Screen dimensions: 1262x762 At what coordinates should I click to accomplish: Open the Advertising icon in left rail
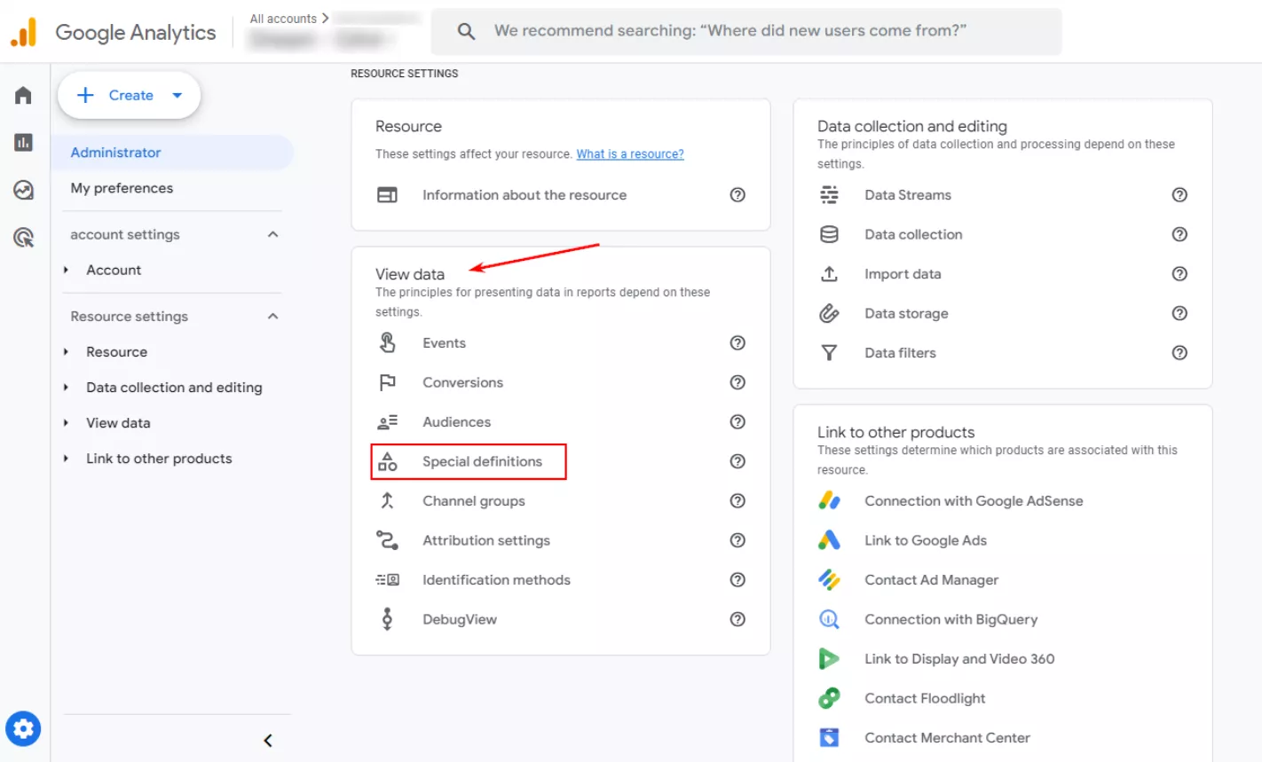point(23,237)
